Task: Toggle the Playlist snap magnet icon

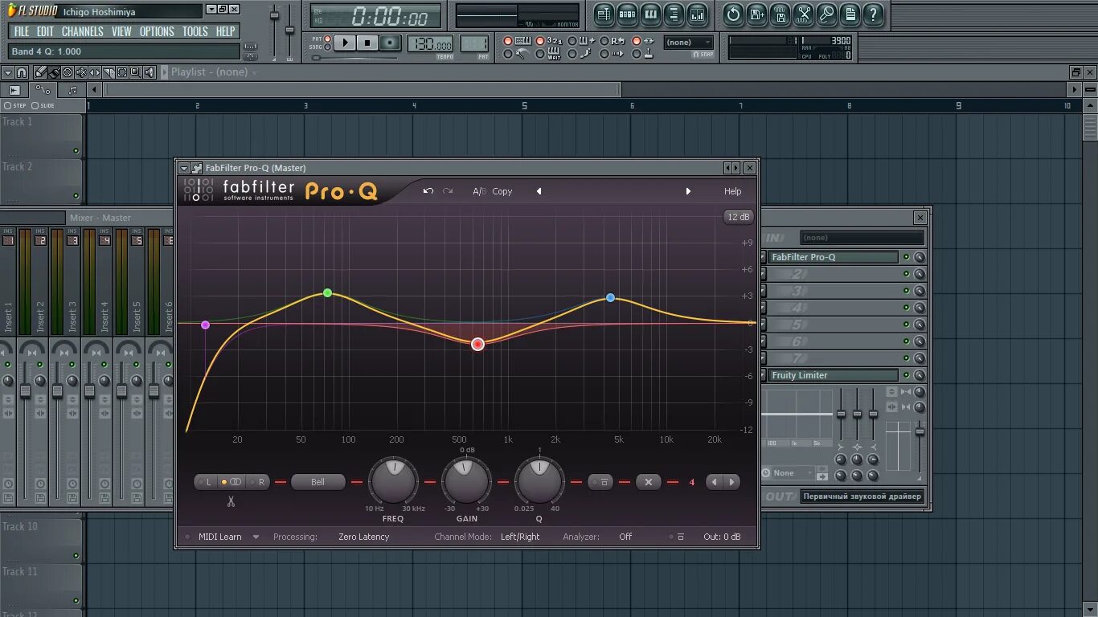Action: [x=22, y=72]
